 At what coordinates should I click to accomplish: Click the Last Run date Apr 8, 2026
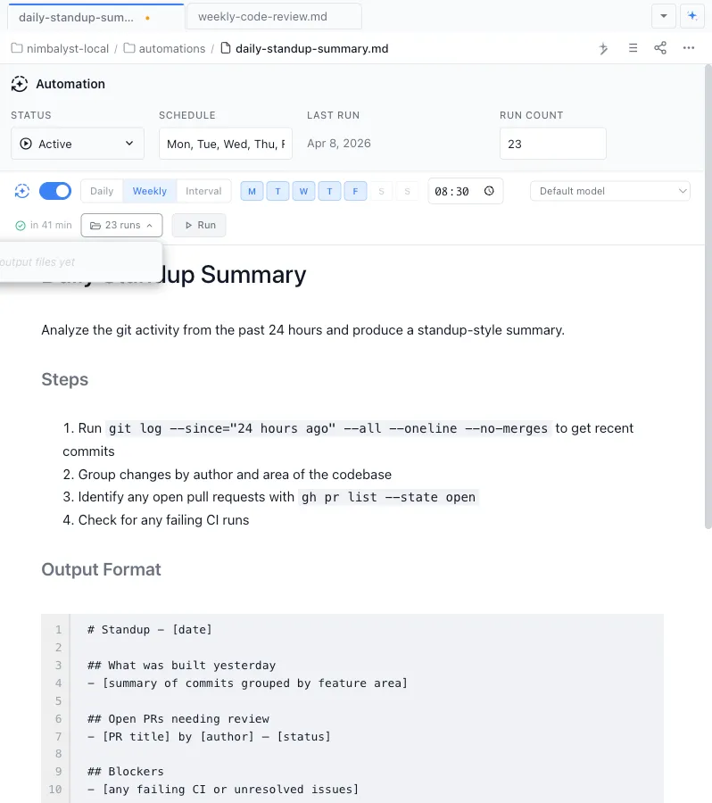coord(338,144)
